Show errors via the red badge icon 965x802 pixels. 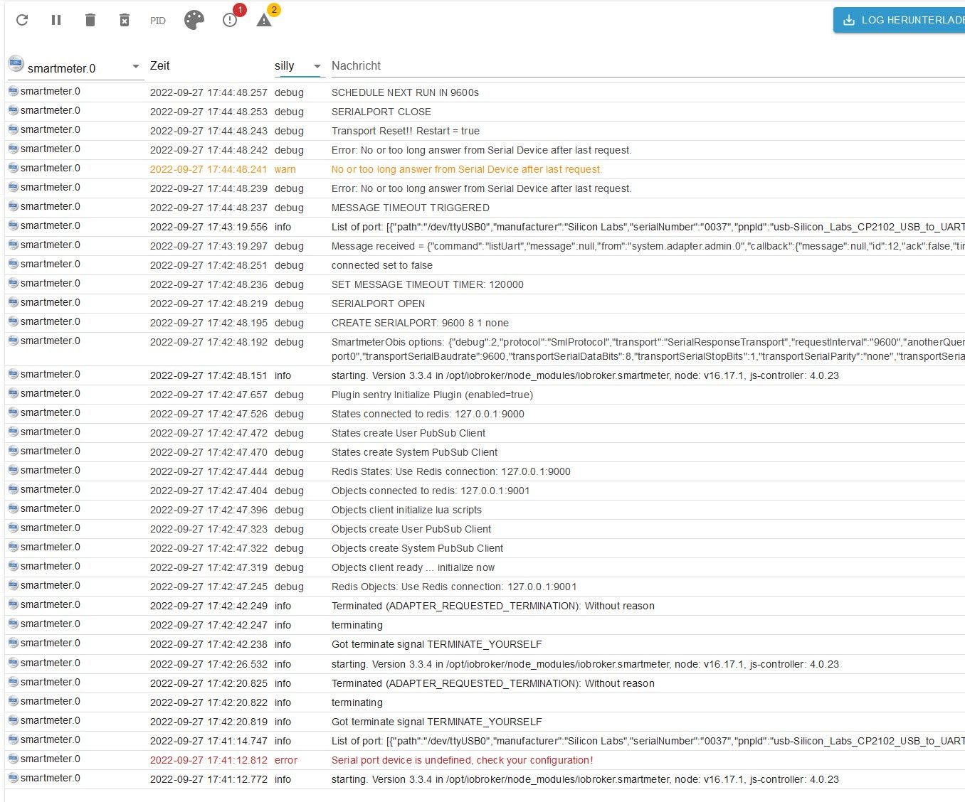(230, 20)
